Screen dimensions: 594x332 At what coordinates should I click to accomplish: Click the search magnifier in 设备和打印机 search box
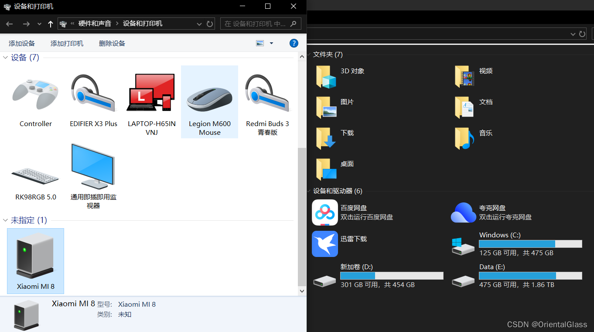click(x=294, y=24)
